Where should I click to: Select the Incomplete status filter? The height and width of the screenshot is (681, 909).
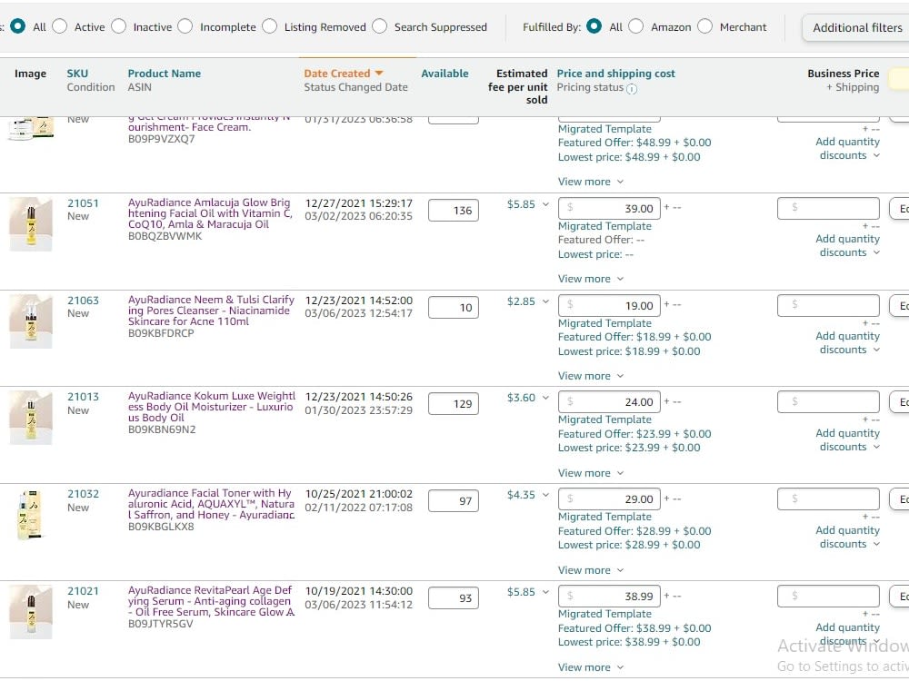(x=185, y=26)
